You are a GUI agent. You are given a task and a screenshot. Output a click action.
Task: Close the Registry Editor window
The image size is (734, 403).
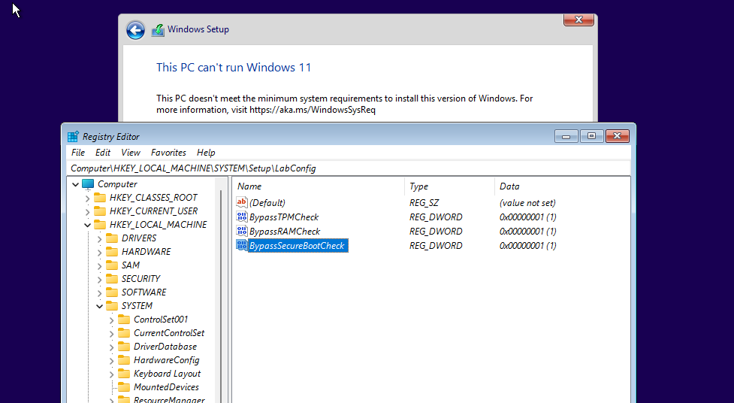[617, 136]
